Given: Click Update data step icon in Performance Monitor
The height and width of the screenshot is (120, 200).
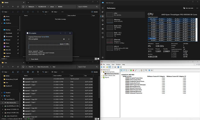Looking at the screenshot, I should 152,70.
